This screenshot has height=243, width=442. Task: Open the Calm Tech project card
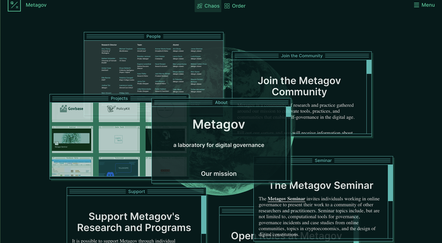click(119, 139)
